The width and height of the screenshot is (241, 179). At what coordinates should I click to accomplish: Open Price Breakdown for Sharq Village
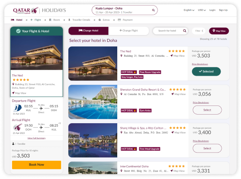(201, 141)
